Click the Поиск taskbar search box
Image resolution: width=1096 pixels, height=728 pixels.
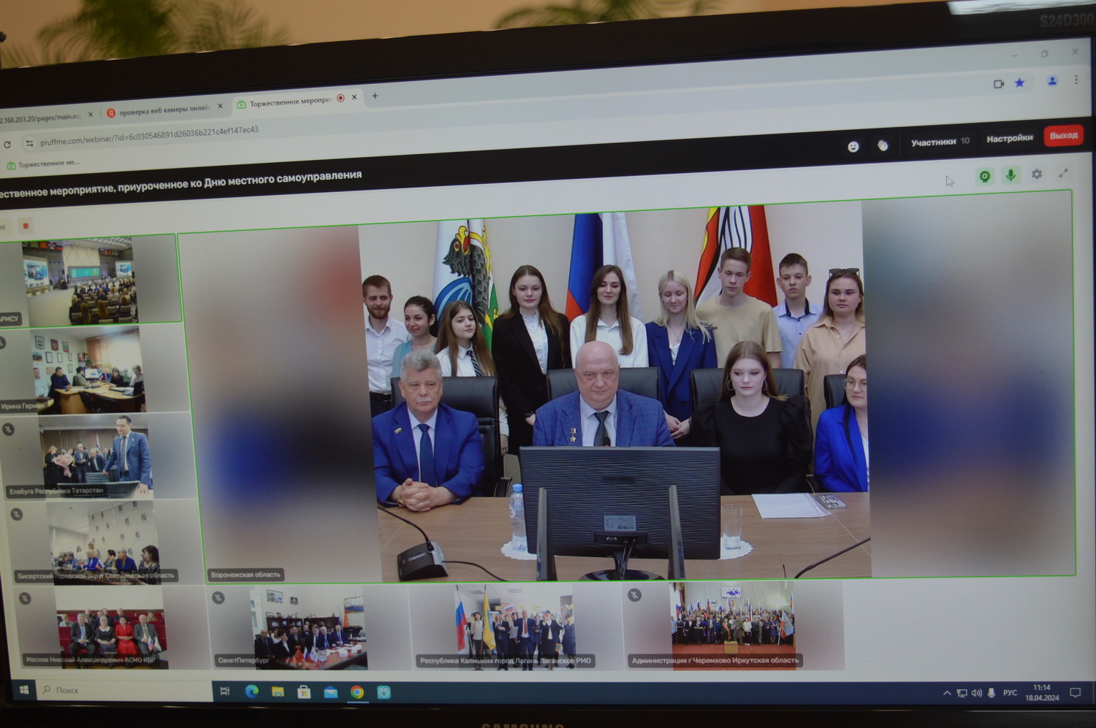[124, 690]
